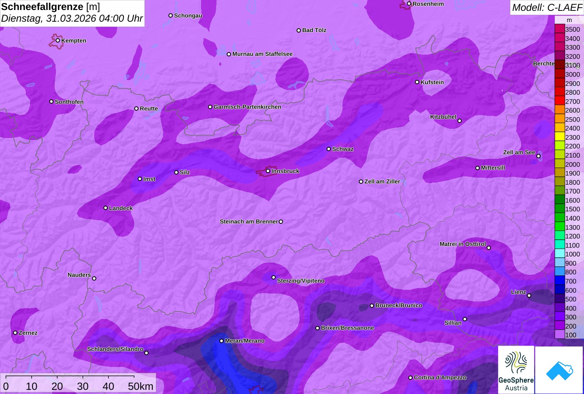Select the Kufstein map marker dot
The height and width of the screenshot is (394, 584).
pyautogui.click(x=417, y=82)
